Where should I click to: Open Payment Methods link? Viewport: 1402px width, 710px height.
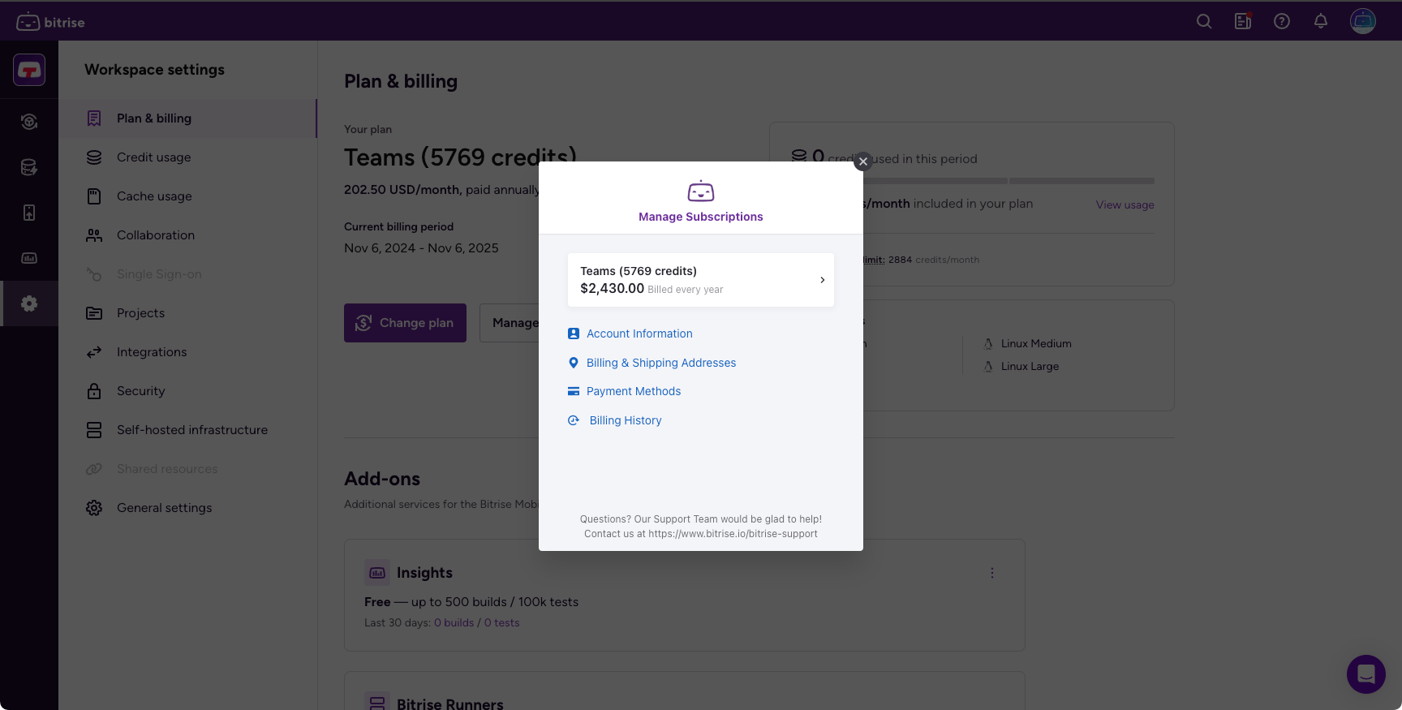[634, 391]
